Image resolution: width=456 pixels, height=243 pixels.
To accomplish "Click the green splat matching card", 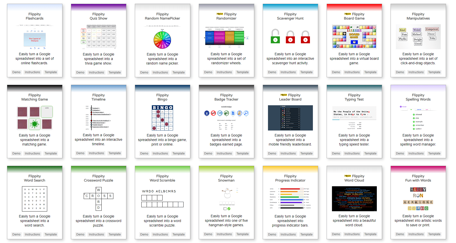I will click(x=34, y=124).
